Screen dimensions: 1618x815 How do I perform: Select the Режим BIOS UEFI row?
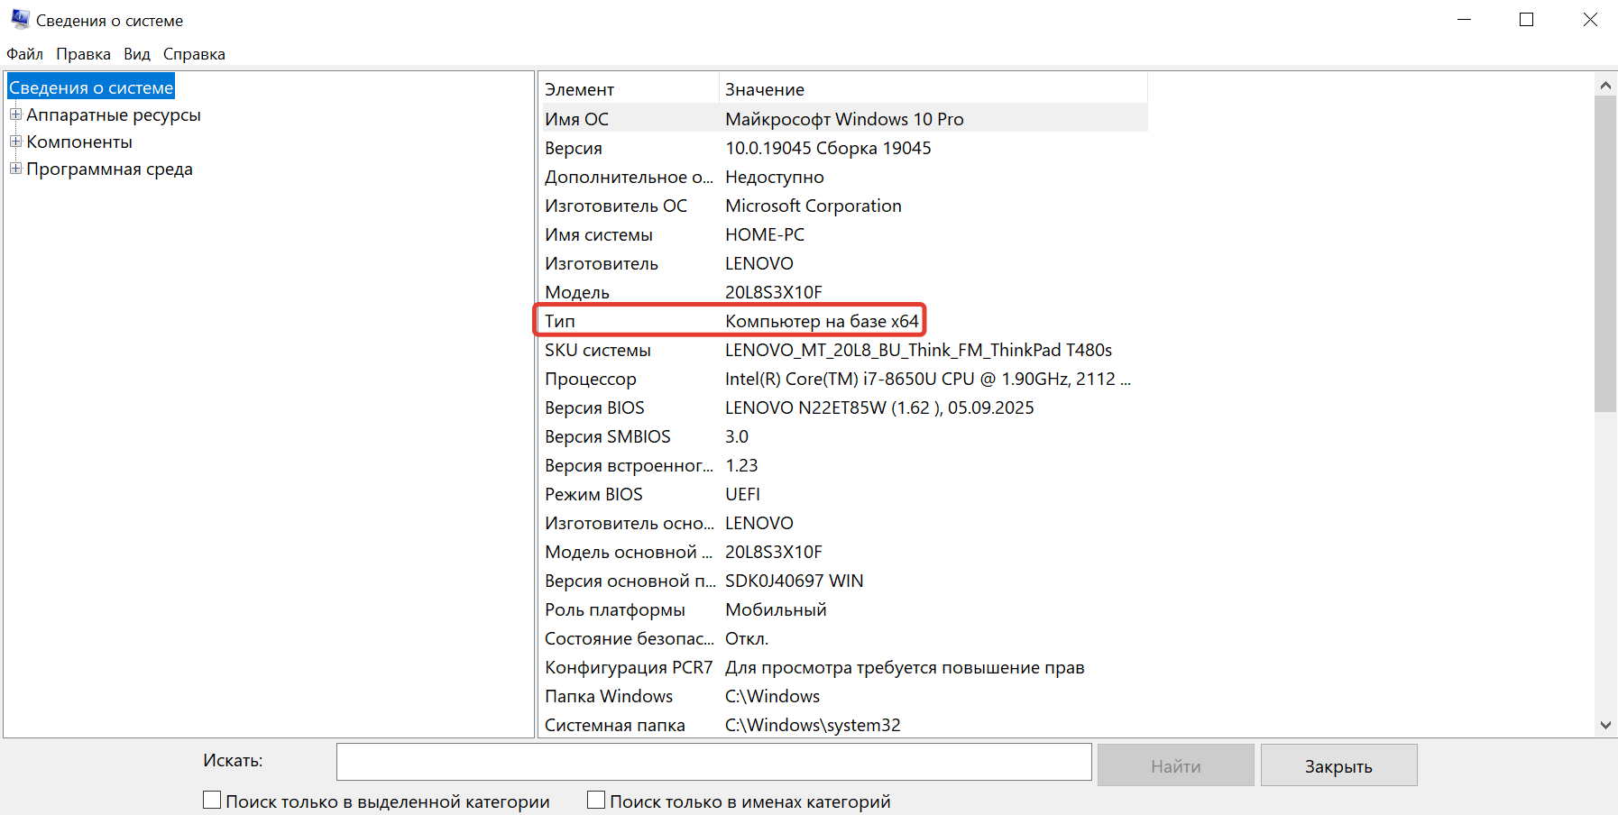[843, 494]
